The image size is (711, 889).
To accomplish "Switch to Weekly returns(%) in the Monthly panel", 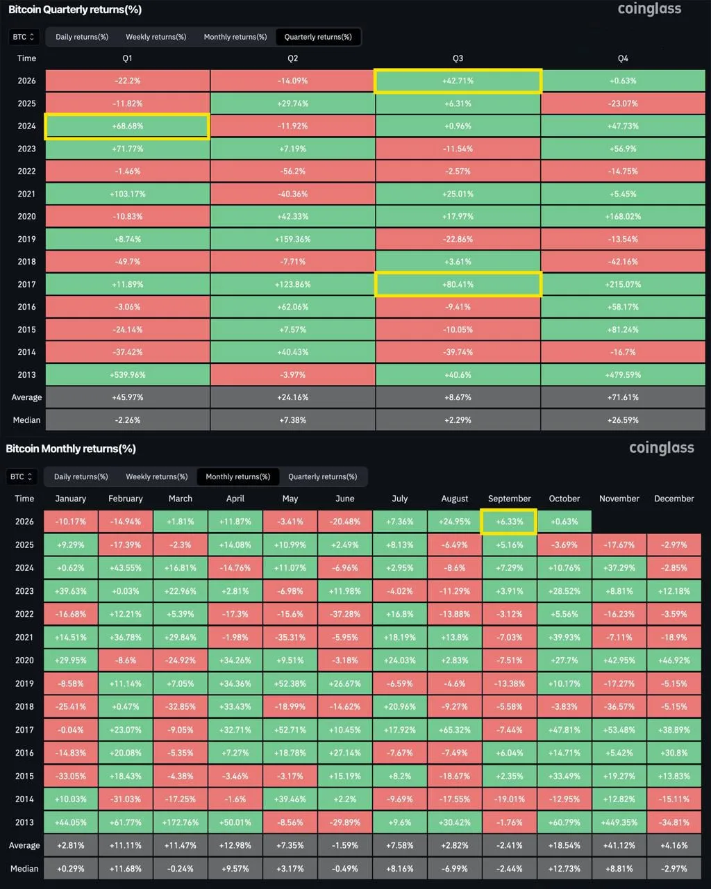I will click(157, 476).
